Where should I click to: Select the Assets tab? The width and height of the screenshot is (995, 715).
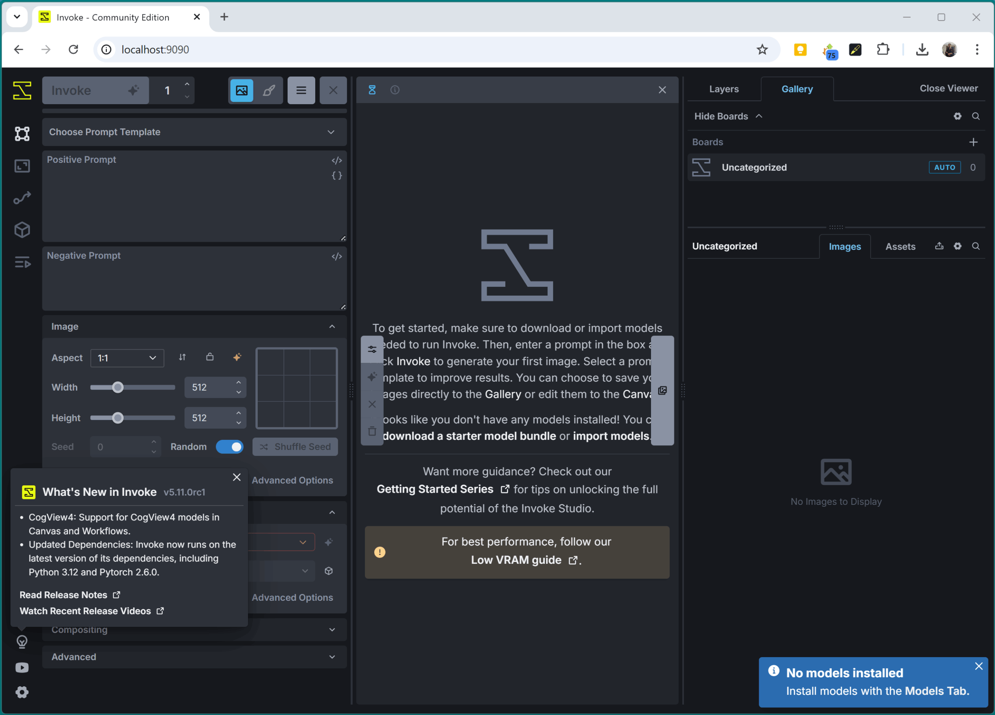[900, 246]
